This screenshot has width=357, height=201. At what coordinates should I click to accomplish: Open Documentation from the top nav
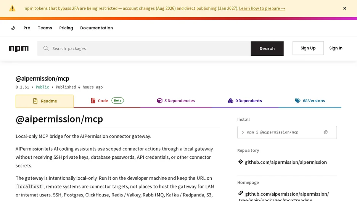click(x=96, y=28)
